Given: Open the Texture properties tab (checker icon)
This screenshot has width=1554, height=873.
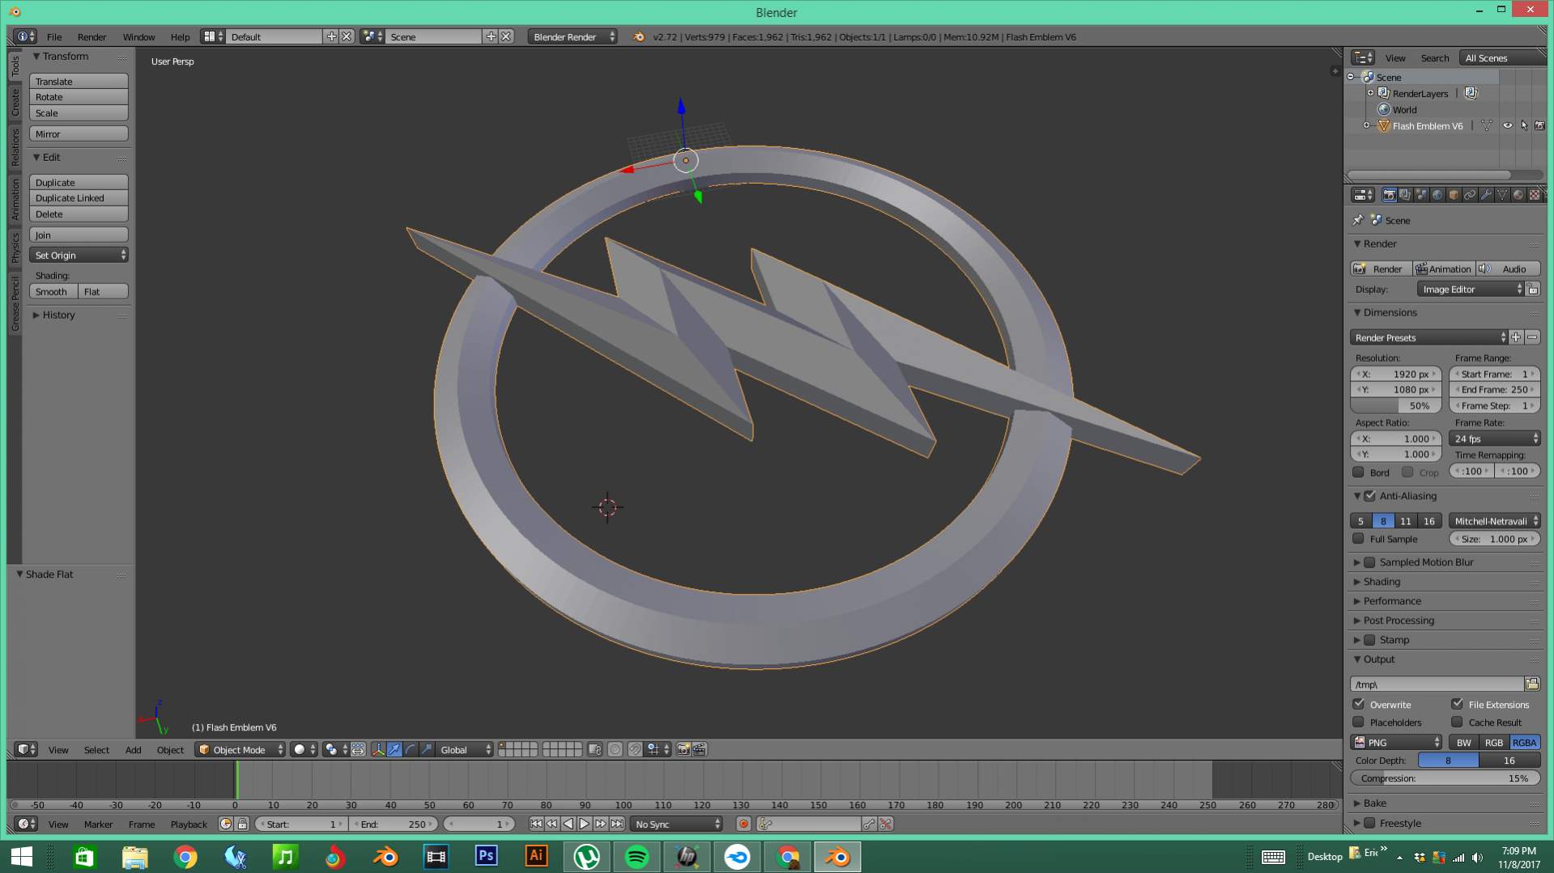Looking at the screenshot, I should click(x=1535, y=195).
